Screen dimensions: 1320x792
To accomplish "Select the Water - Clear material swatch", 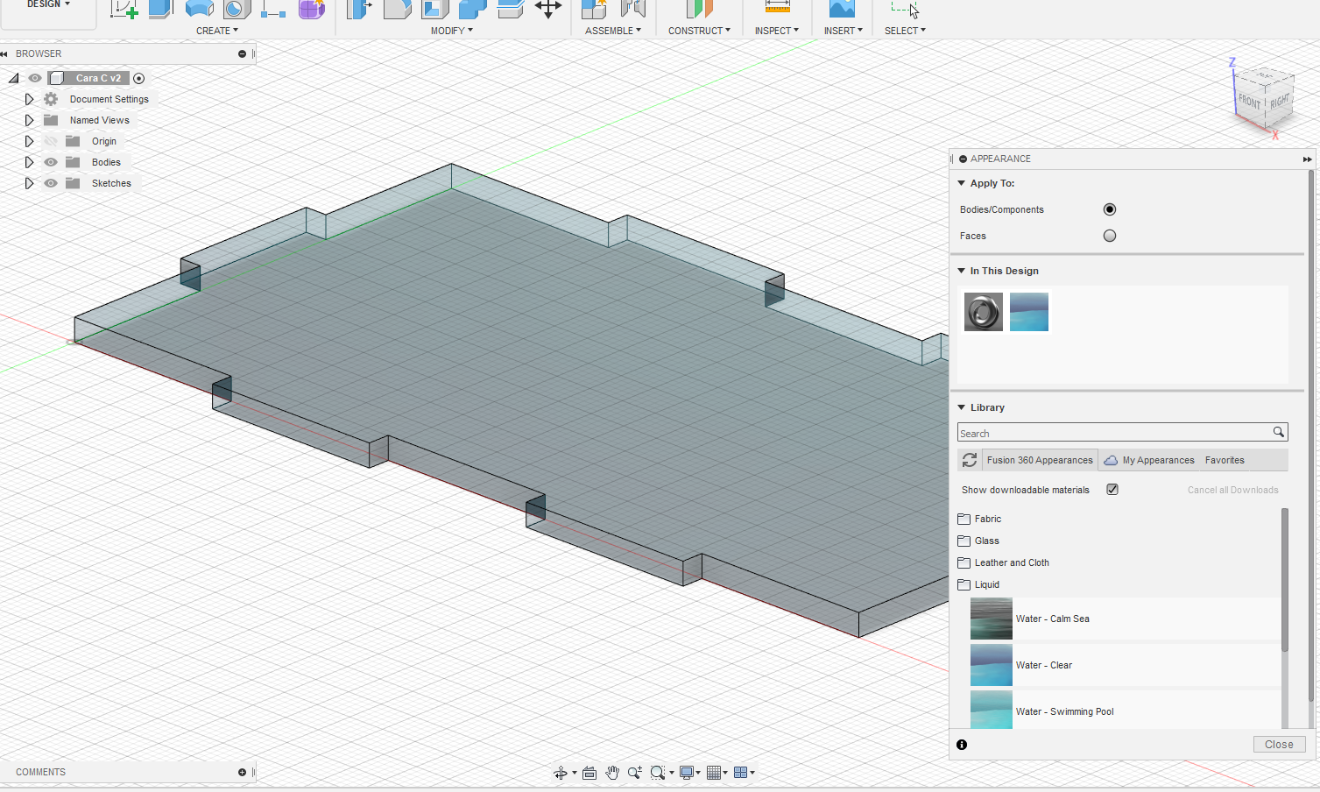I will [992, 665].
